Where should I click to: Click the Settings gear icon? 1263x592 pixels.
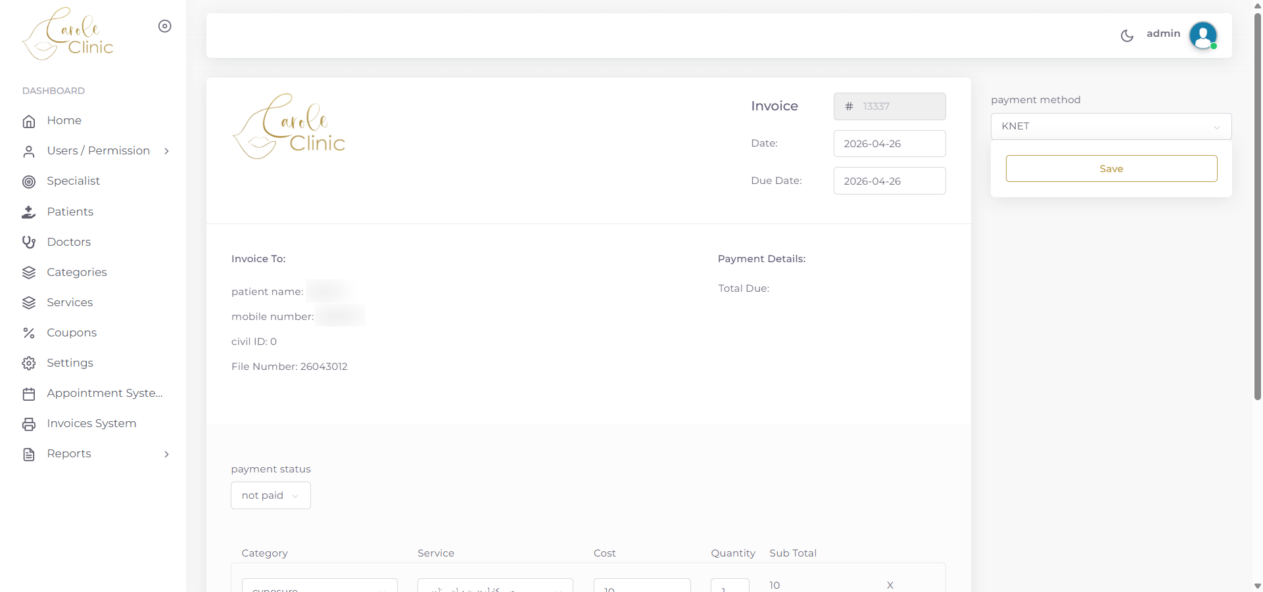pos(29,363)
